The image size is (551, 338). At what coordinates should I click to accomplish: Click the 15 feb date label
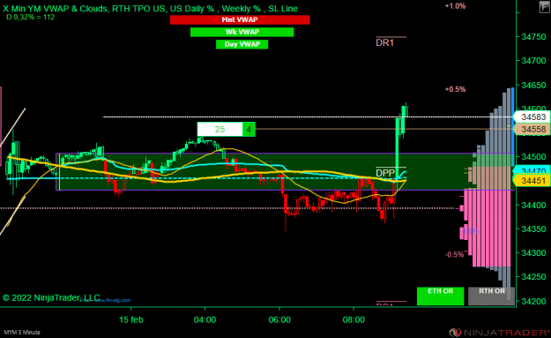tap(131, 319)
